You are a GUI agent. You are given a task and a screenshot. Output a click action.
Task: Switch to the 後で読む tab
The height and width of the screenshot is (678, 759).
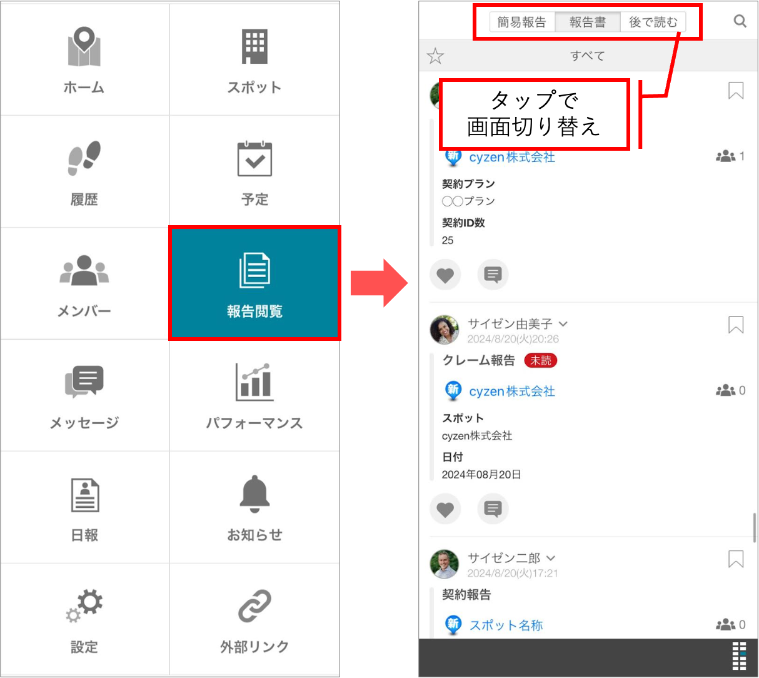pyautogui.click(x=653, y=23)
